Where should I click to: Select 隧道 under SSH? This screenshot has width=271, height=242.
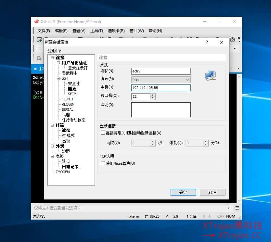[72, 89]
